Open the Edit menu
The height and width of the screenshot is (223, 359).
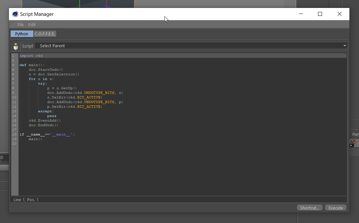32,24
